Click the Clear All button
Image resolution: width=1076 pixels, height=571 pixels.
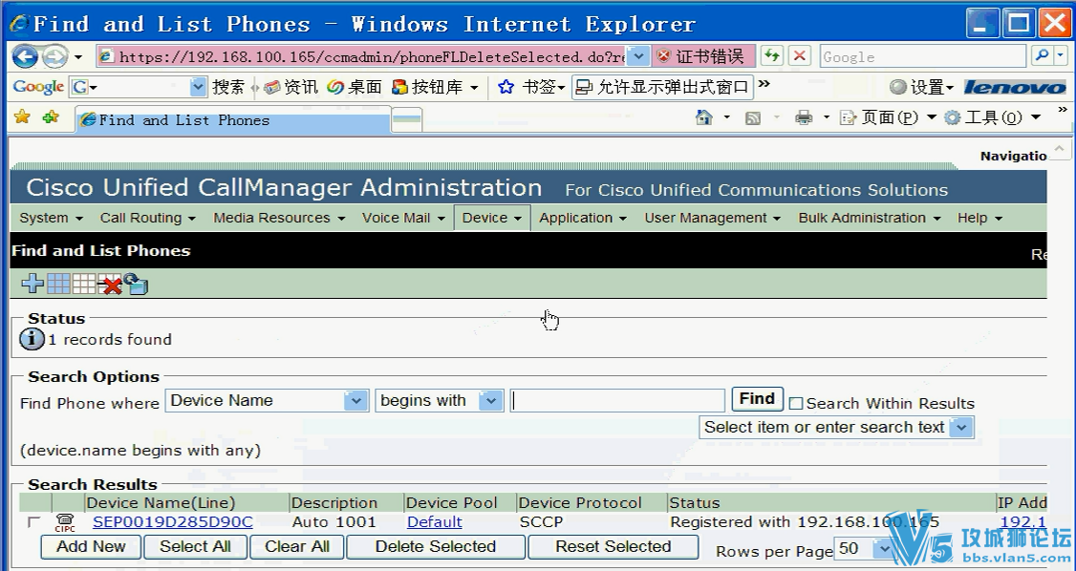297,547
